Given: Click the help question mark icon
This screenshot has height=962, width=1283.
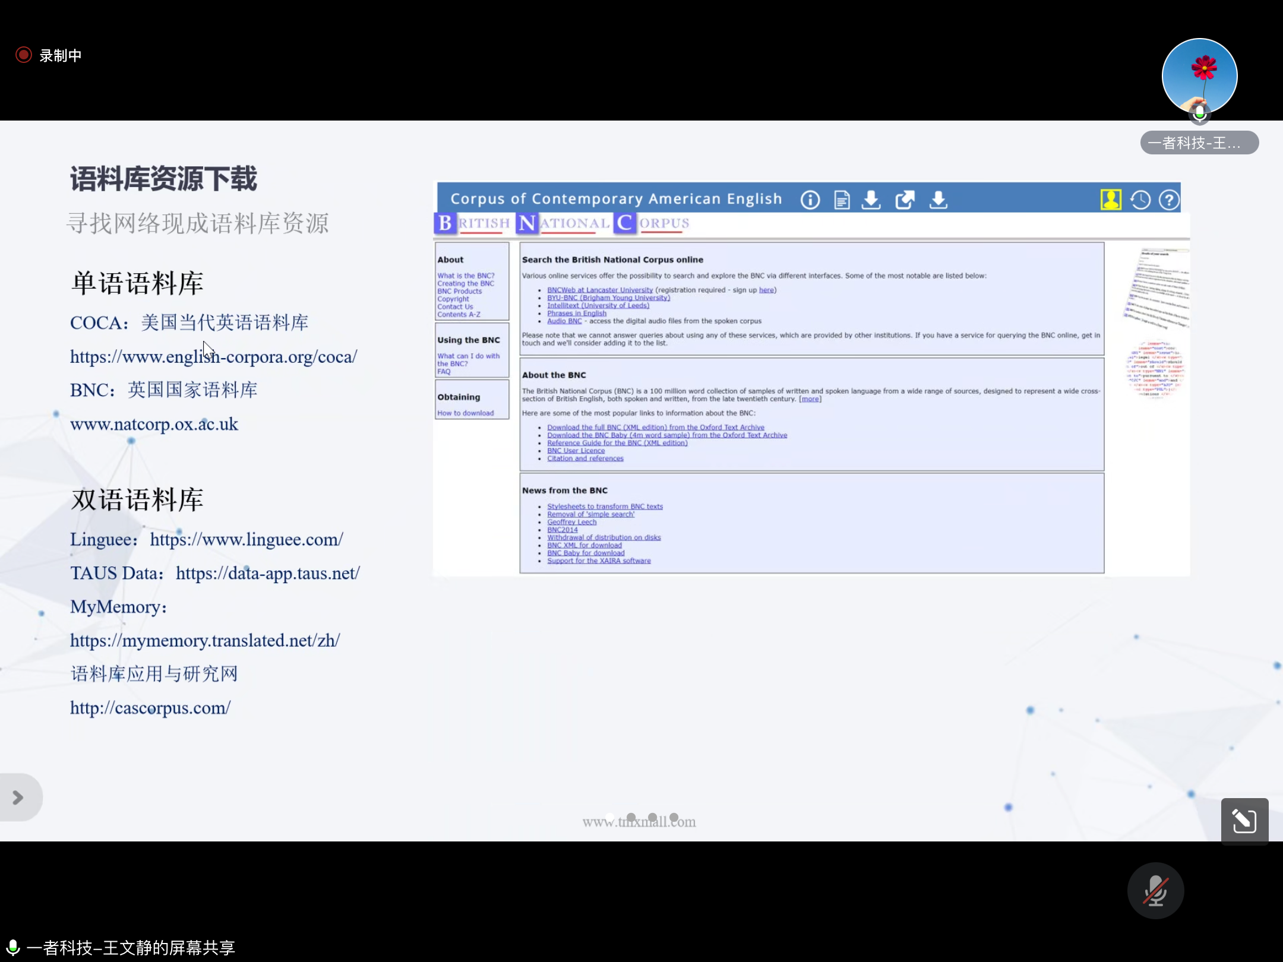Looking at the screenshot, I should click(1169, 200).
